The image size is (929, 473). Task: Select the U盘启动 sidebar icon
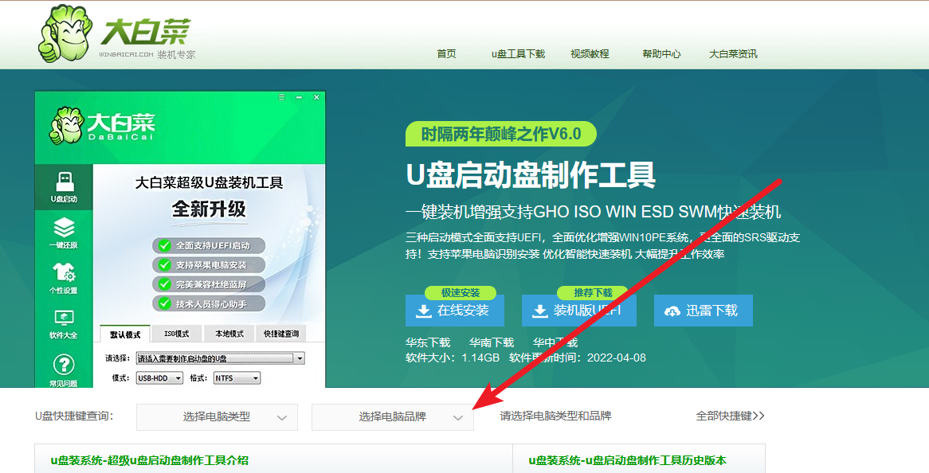[x=64, y=182]
